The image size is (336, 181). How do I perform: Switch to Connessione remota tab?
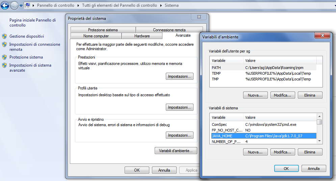(169, 30)
